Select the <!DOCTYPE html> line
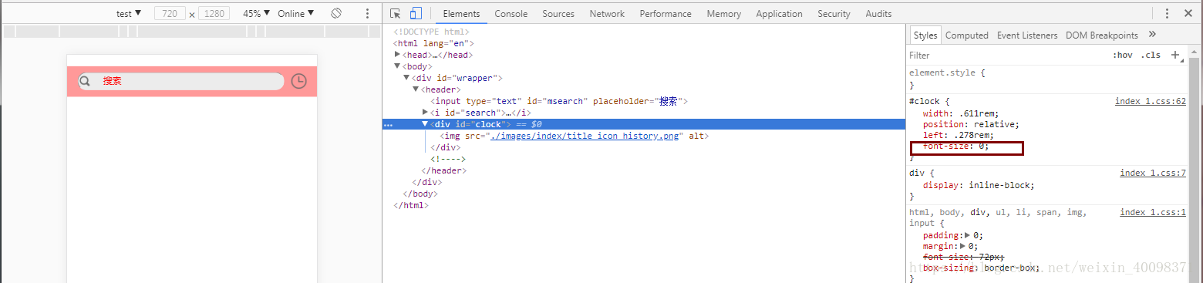 [x=431, y=32]
